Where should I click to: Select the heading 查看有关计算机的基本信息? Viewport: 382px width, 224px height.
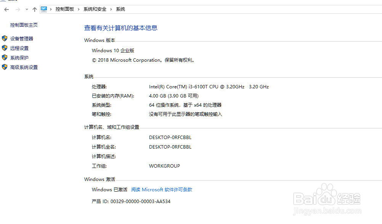click(120, 28)
